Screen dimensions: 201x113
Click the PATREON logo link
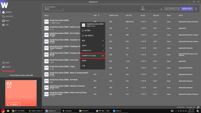click(9, 71)
